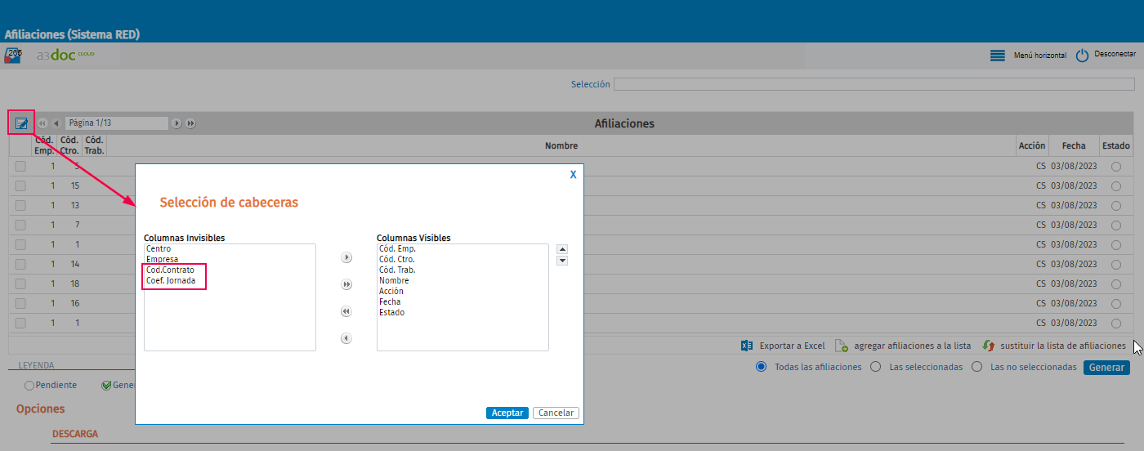This screenshot has width=1144, height=451.
Task: Select Las seleccionadas radio button
Action: pos(875,367)
